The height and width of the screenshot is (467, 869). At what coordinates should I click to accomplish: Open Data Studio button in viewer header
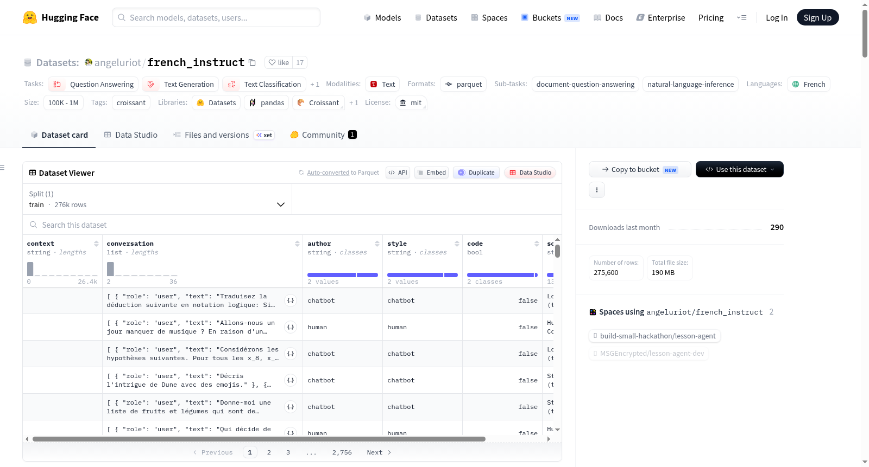(530, 172)
